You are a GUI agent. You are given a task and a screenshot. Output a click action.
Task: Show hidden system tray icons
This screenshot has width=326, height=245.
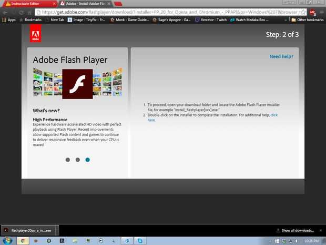pyautogui.click(x=270, y=241)
